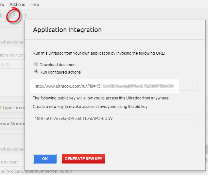Open the Add-ons menu
208x175 pixels.
(x=17, y=4)
